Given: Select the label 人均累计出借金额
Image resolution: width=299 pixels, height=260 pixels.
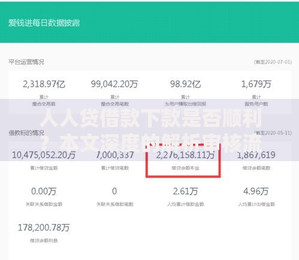Looking at the screenshot, I should point(256,204).
